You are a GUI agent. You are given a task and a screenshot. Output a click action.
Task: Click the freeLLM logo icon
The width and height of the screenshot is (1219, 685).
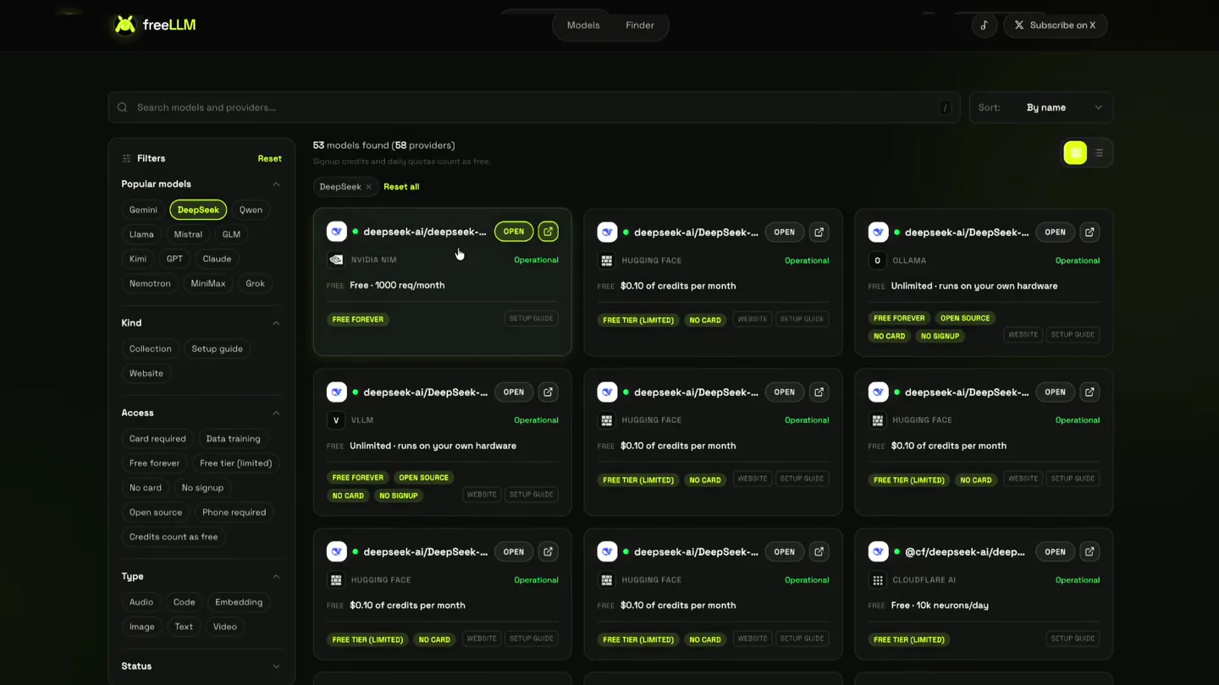point(124,25)
